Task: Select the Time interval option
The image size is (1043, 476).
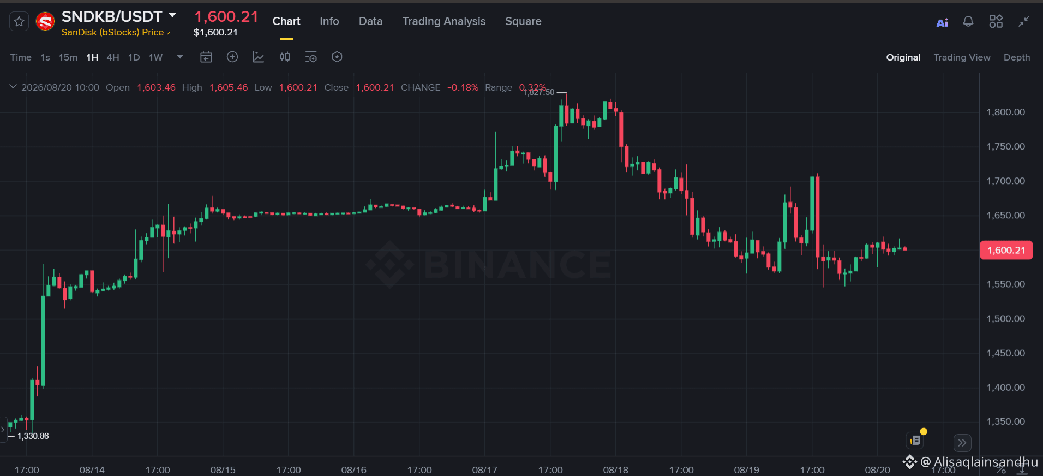Action: tap(21, 57)
